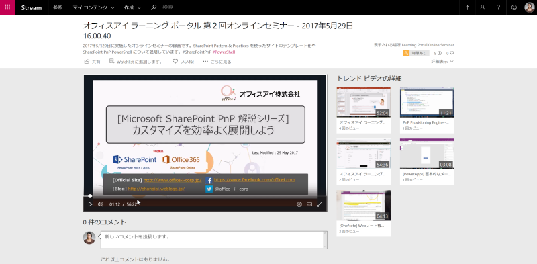The height and width of the screenshot is (264, 537).
Task: Click the トレンド ビデオの詳細 heading
Action: [370, 79]
